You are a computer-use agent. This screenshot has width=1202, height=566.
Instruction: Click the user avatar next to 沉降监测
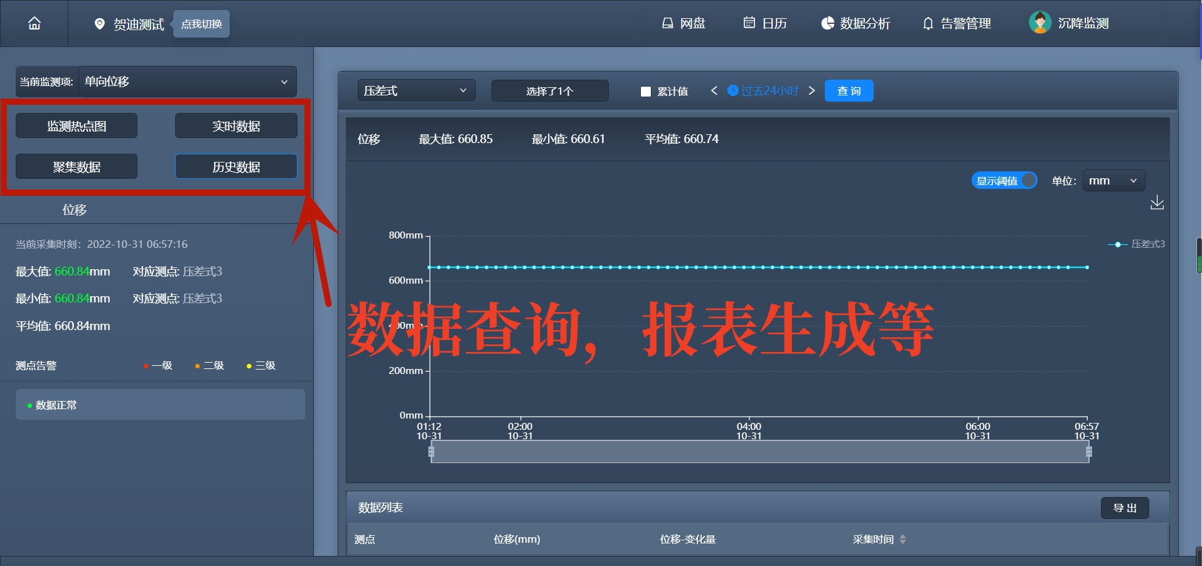pyautogui.click(x=1039, y=23)
